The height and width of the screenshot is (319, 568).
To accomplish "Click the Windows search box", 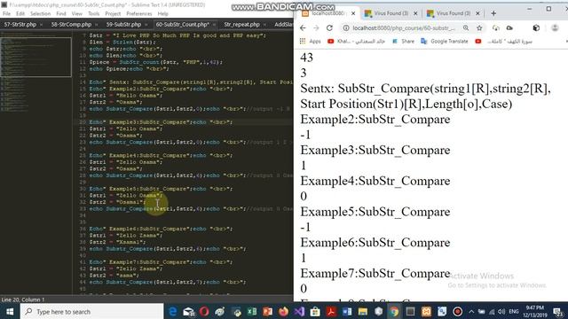I will tap(92, 311).
